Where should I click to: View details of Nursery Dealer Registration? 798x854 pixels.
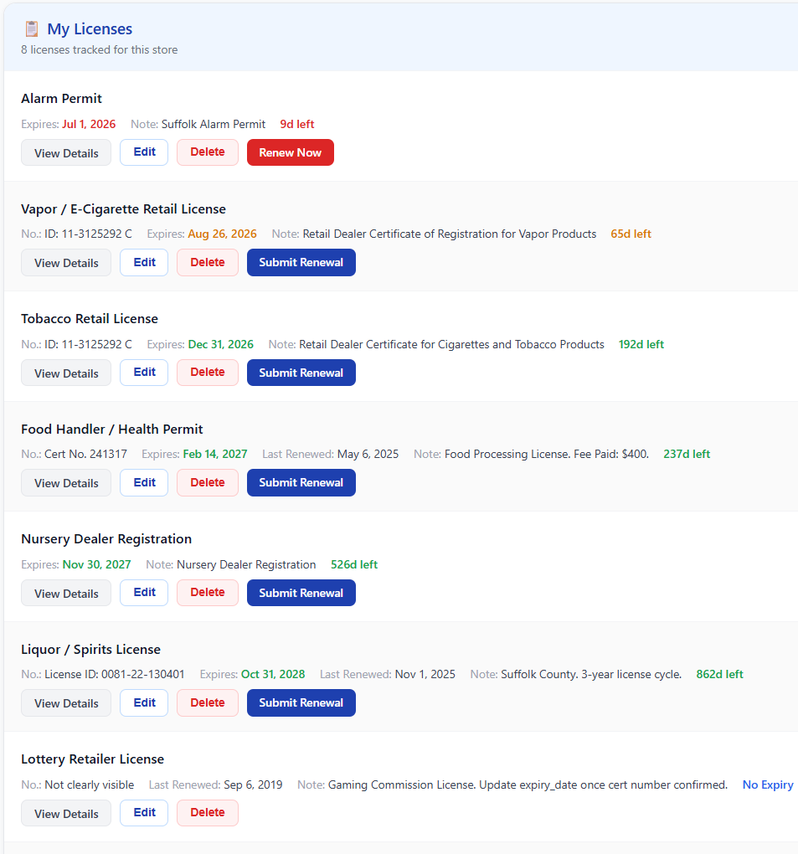(66, 593)
